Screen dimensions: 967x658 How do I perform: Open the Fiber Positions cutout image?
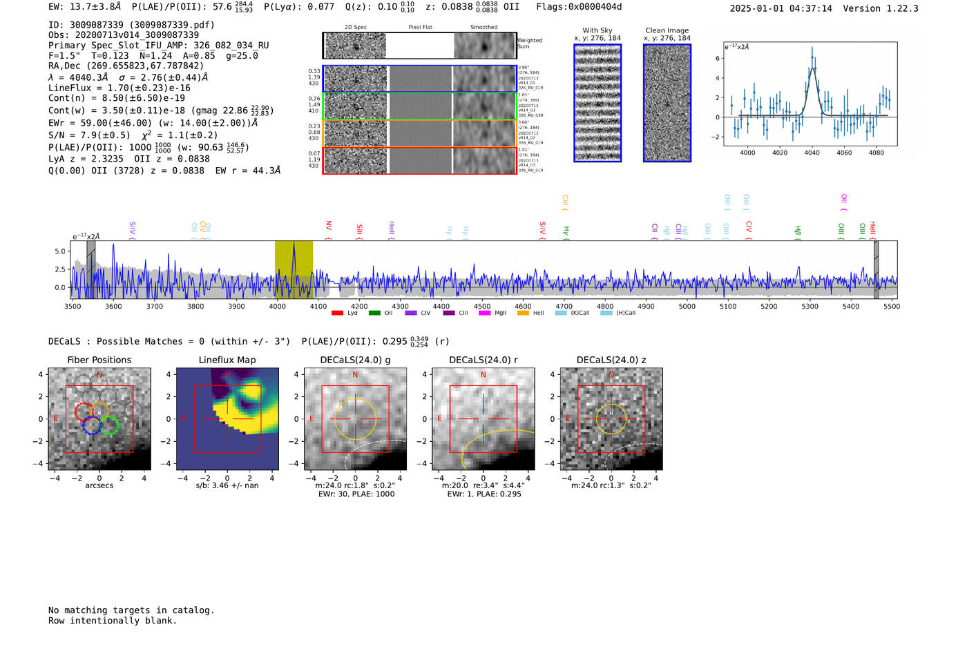point(99,419)
